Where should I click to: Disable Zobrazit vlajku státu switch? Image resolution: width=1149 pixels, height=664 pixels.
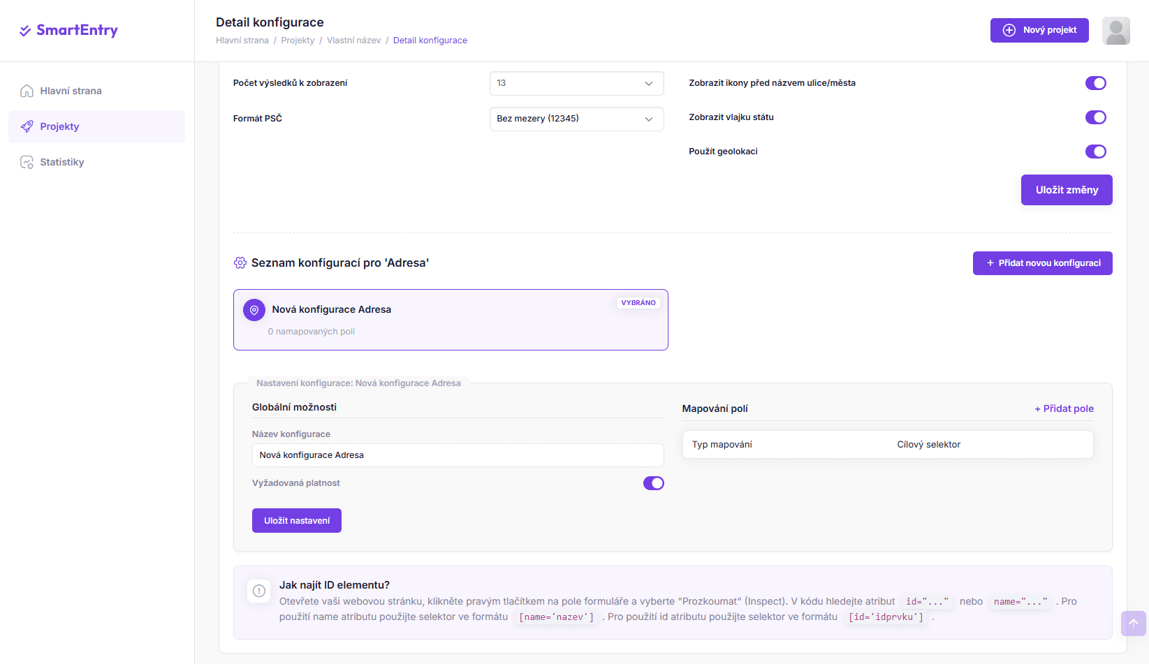1095,117
